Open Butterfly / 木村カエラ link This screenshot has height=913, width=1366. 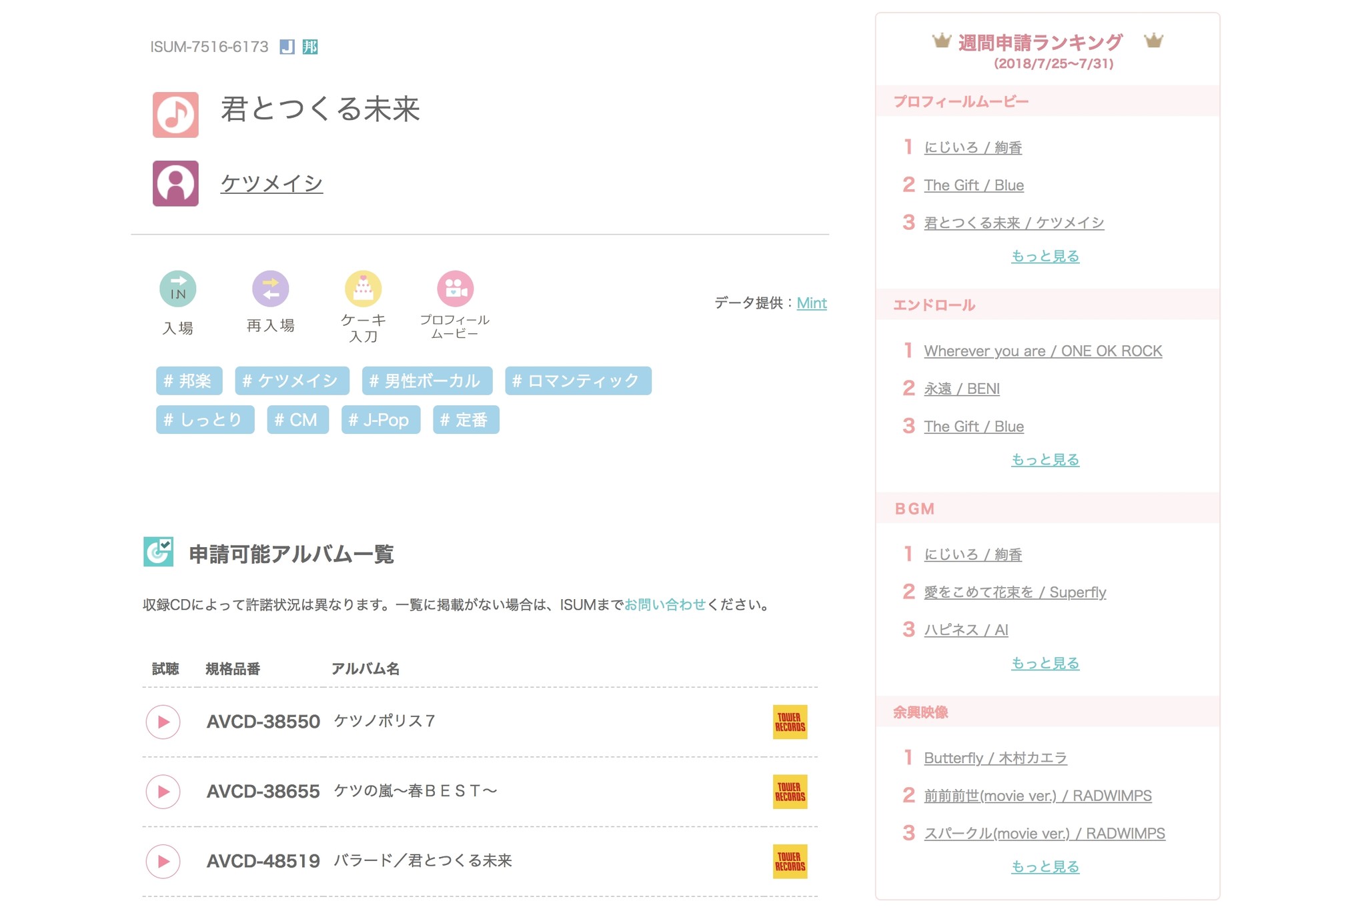(994, 758)
